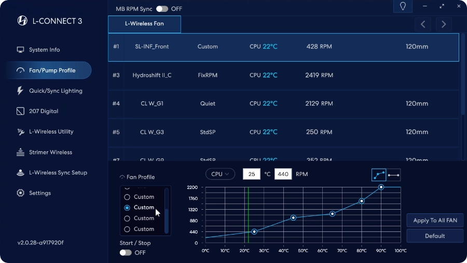This screenshot has width=467, height=263.
Task: Reset the curve with the Default button
Action: 435,236
